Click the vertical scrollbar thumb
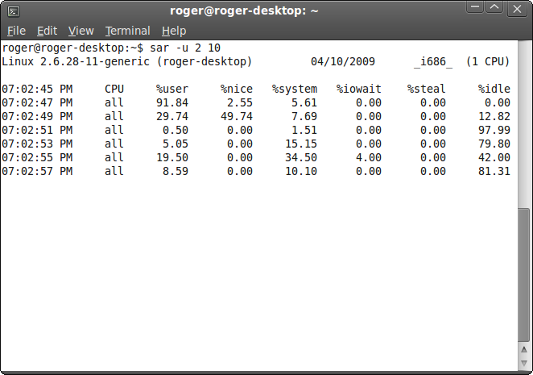 pyautogui.click(x=524, y=275)
